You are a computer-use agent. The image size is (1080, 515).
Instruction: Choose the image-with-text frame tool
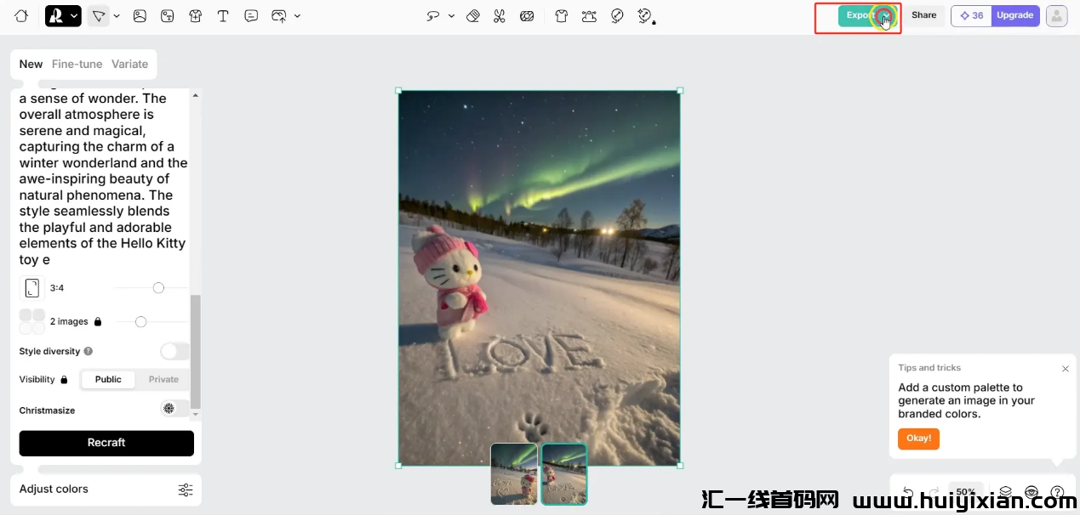point(168,15)
